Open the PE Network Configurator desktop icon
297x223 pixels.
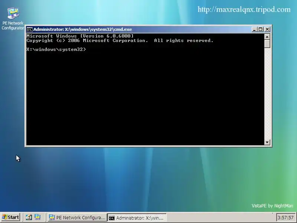(13, 18)
